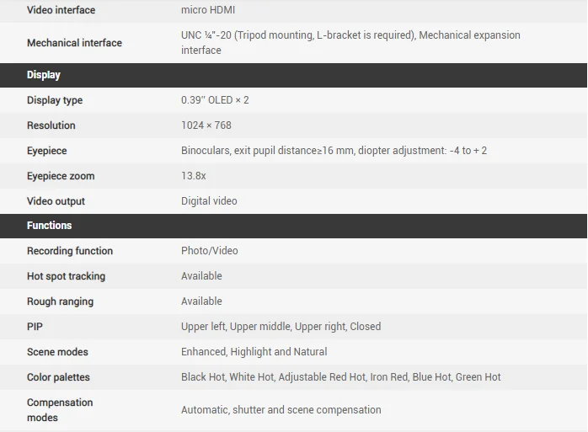
Task: Click the Display type row label
Action: (x=55, y=100)
